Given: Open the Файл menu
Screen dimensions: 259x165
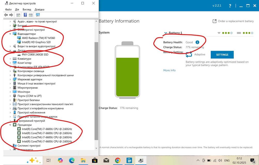Looking at the screenshot, I should tap(8, 9).
